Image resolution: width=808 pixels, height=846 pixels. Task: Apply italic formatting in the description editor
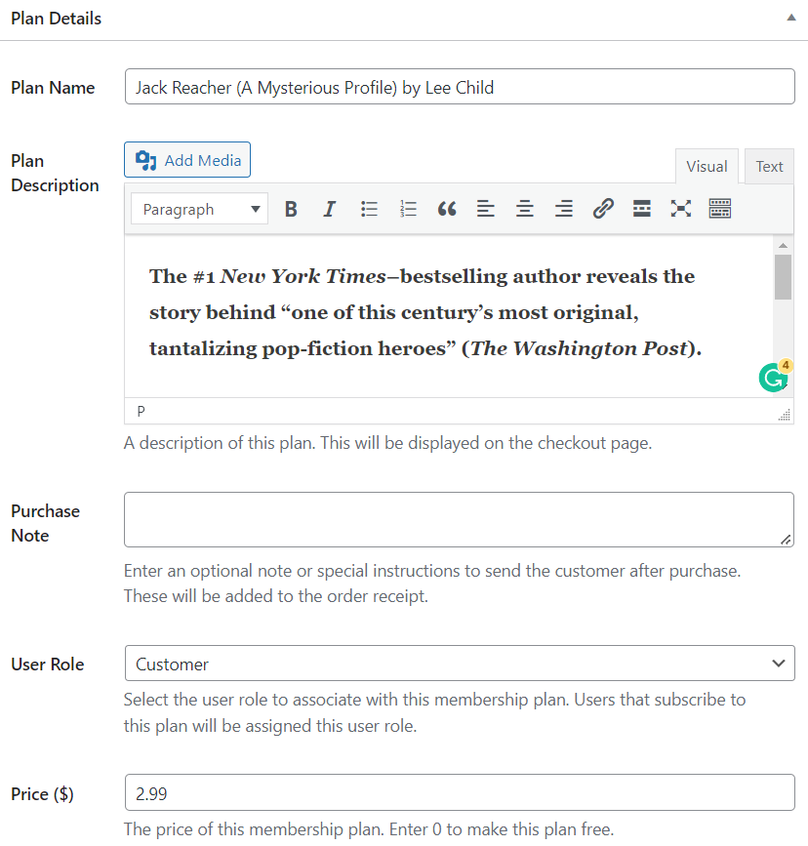point(329,209)
